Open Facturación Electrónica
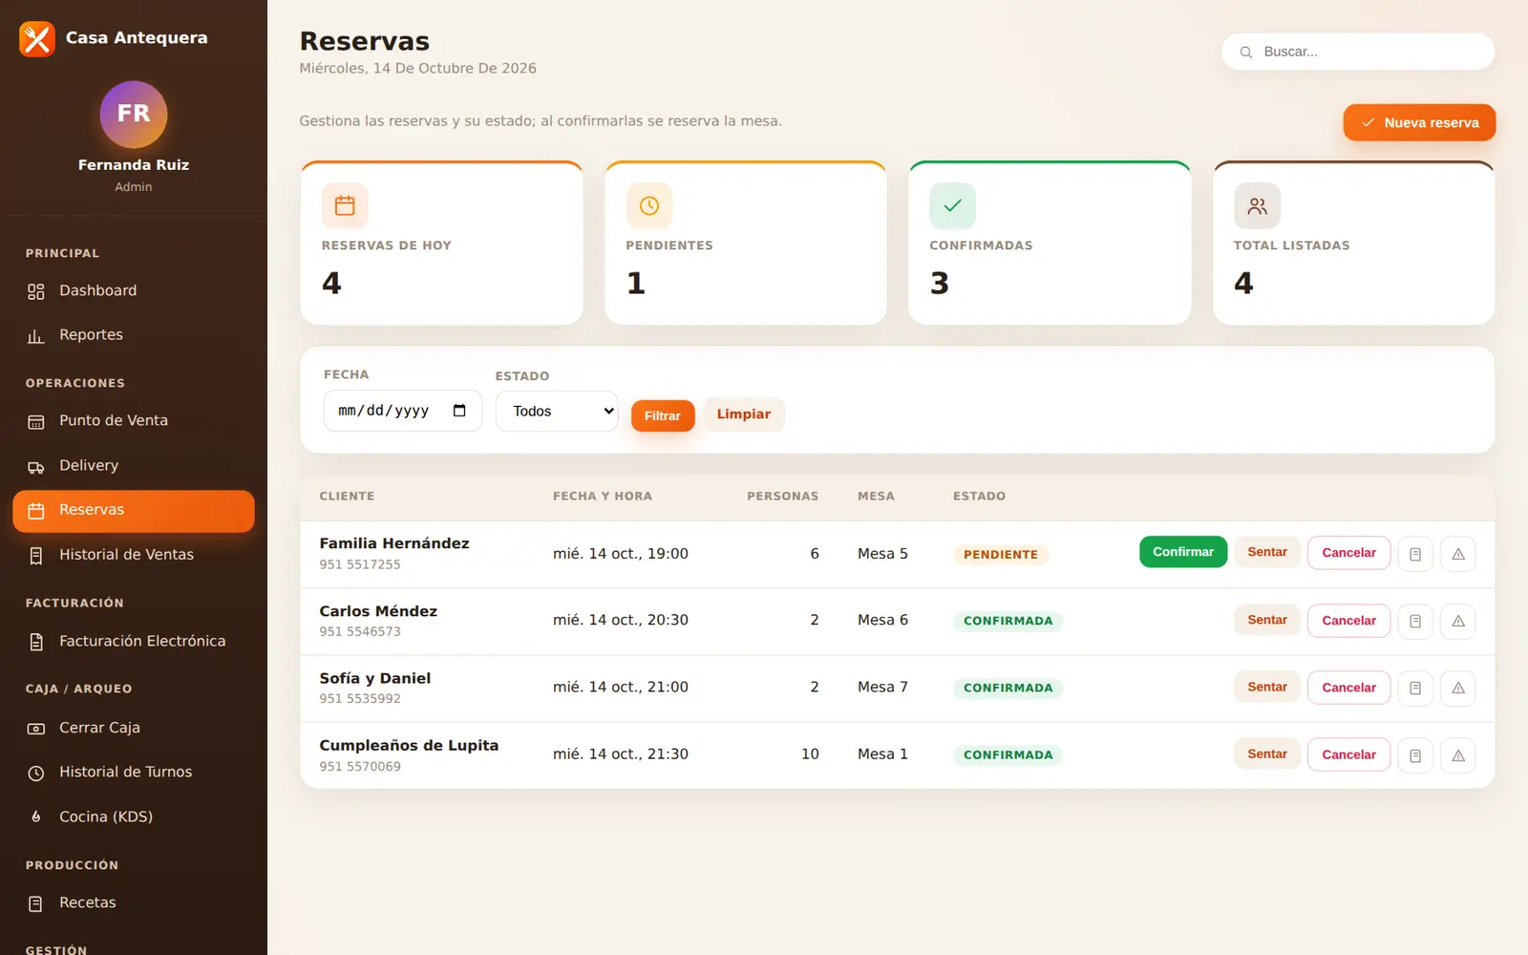The width and height of the screenshot is (1528, 955). click(134, 642)
